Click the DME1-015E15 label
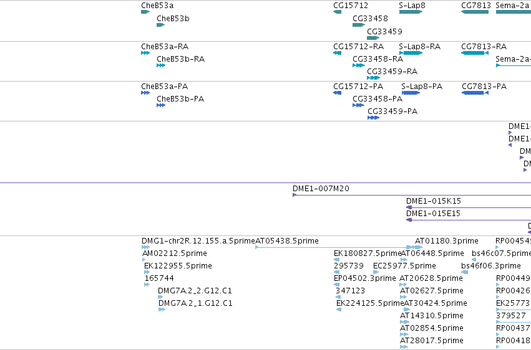531x350 pixels. click(433, 214)
